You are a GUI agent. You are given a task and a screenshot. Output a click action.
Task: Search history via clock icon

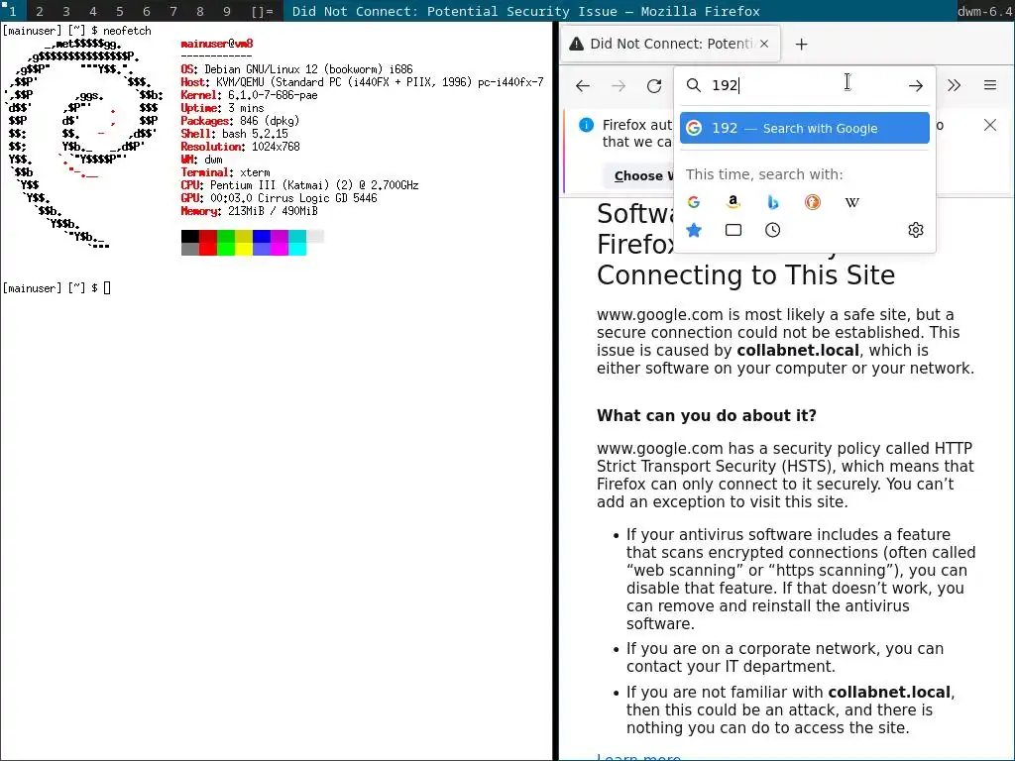[773, 230]
